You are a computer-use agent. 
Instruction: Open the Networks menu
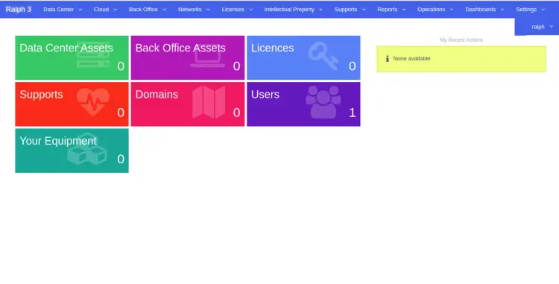coord(194,9)
